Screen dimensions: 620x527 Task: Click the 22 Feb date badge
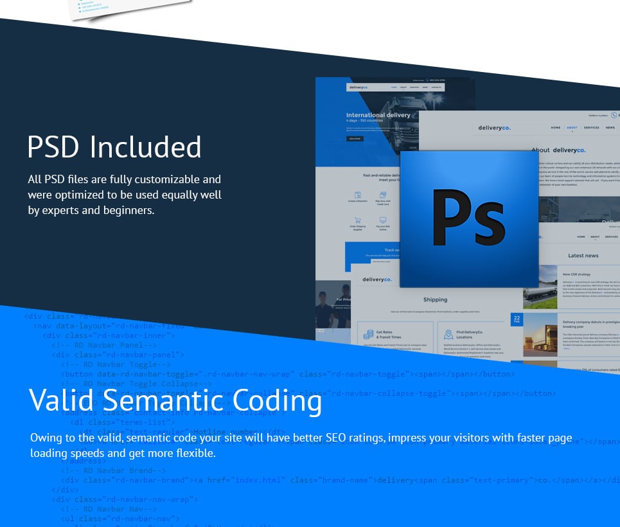(517, 319)
